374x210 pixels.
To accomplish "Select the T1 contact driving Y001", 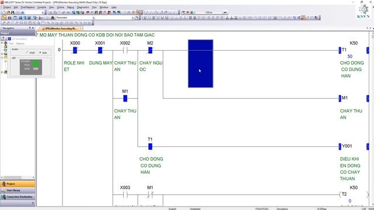I will [150, 146].
